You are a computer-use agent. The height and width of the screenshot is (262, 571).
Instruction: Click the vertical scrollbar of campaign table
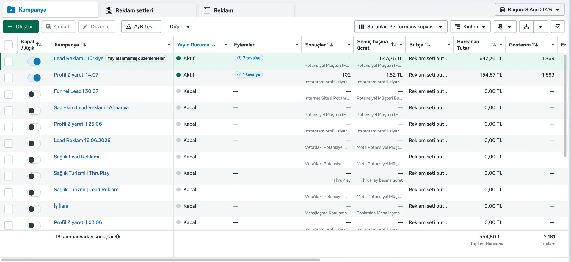565,106
